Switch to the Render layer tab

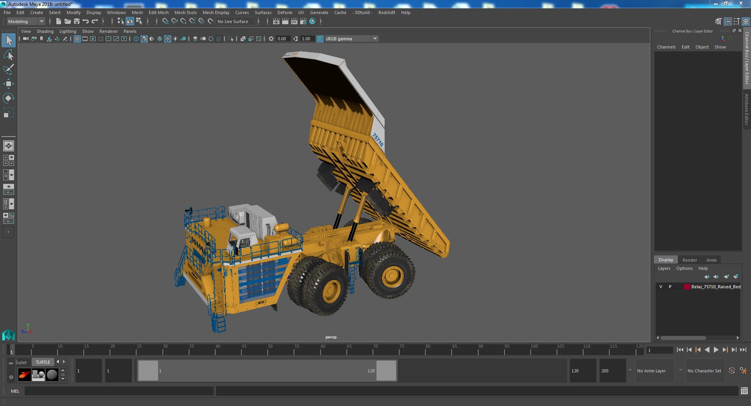coord(690,260)
